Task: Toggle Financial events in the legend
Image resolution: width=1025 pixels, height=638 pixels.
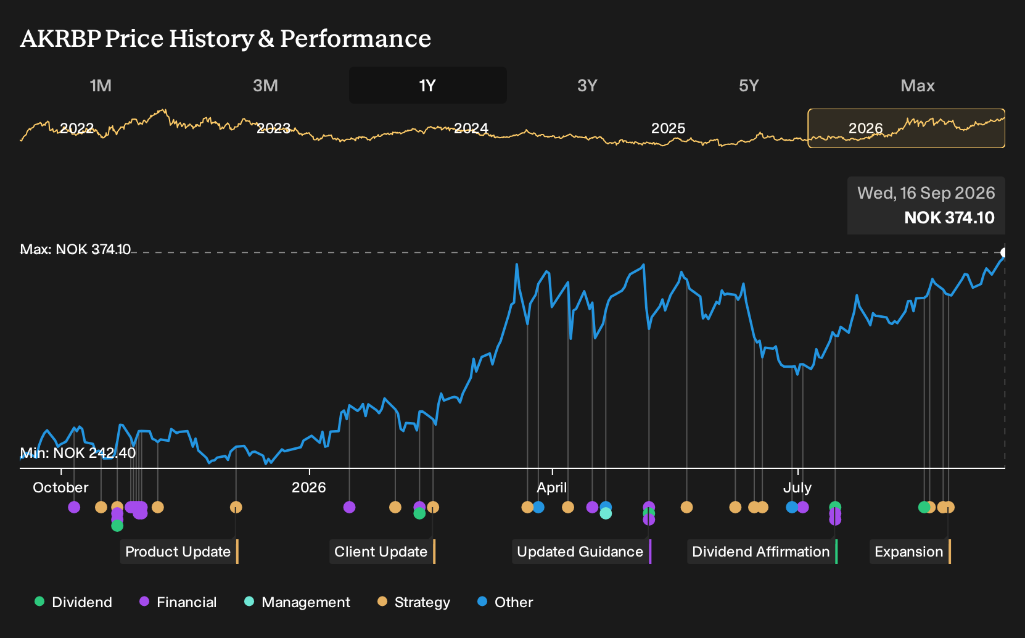Action: tap(178, 602)
